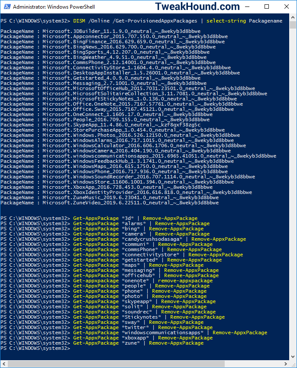Image resolution: width=297 pixels, height=368 pixels.
Task: Click the Microsoft.BingFinance package line
Action: click(x=113, y=42)
